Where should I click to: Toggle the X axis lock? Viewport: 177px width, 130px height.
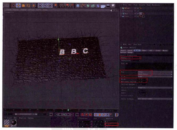click(40, 6)
